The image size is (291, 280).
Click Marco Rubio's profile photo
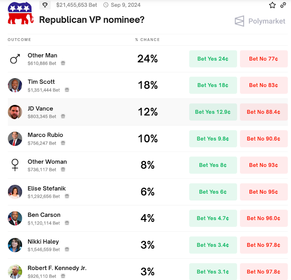[15, 139]
